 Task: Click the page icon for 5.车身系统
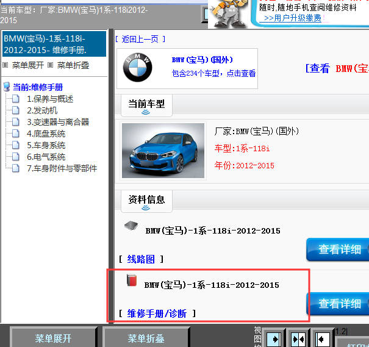pos(16,145)
